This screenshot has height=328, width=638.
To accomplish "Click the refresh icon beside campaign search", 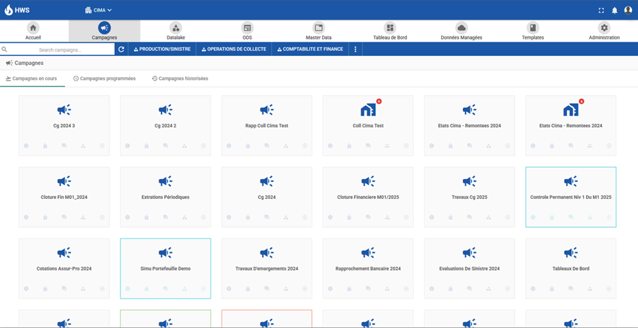I will pyautogui.click(x=121, y=50).
